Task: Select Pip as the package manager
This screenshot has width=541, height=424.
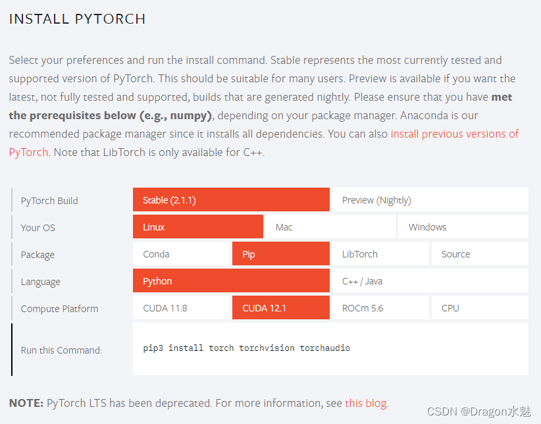Action: coord(280,254)
